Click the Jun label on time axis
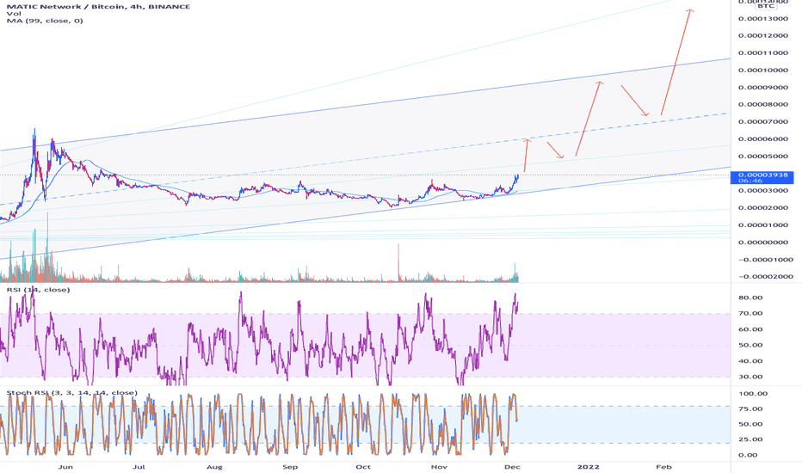The width and height of the screenshot is (802, 473). point(65,467)
